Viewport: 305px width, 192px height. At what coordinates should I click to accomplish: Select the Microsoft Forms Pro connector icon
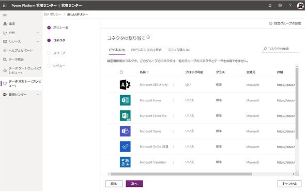(x=125, y=116)
